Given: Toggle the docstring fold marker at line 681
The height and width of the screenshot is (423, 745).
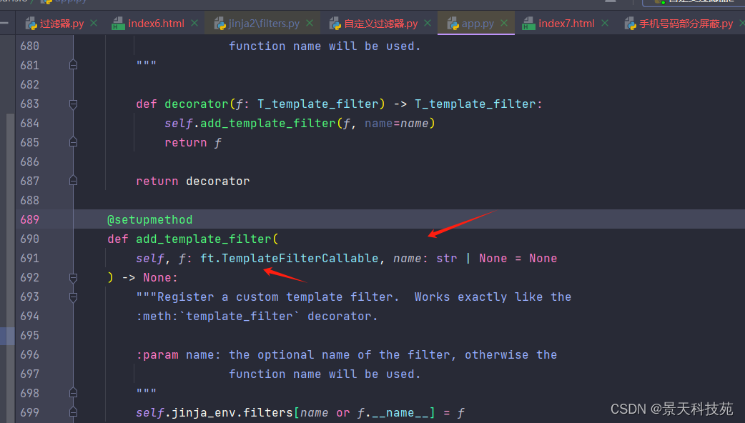Looking at the screenshot, I should (73, 66).
